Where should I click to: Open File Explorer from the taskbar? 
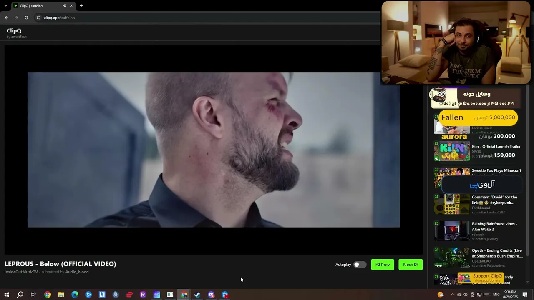(61, 295)
